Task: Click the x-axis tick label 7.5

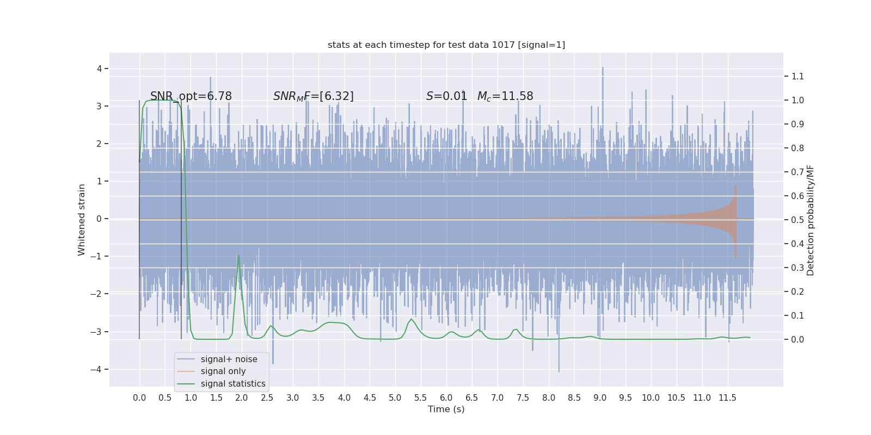Action: [x=523, y=397]
